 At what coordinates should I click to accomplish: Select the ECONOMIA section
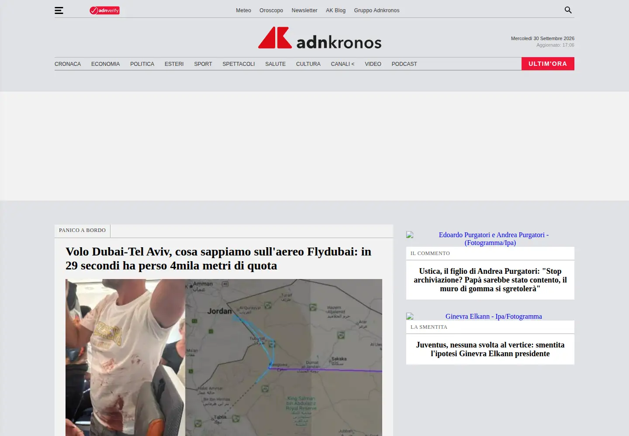pos(105,64)
